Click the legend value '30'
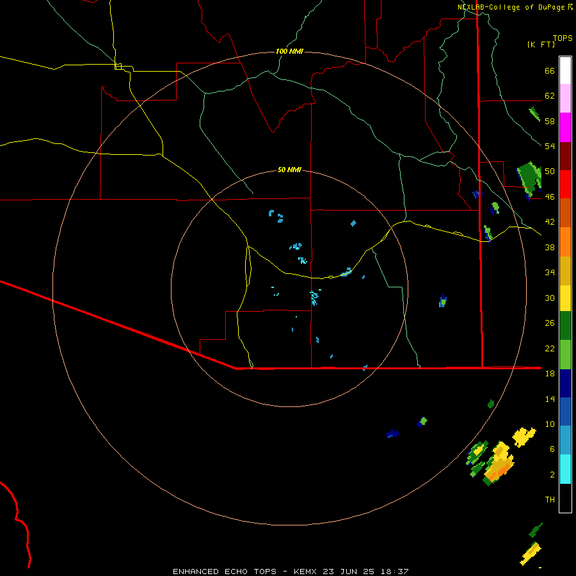The image size is (576, 576). coord(550,298)
